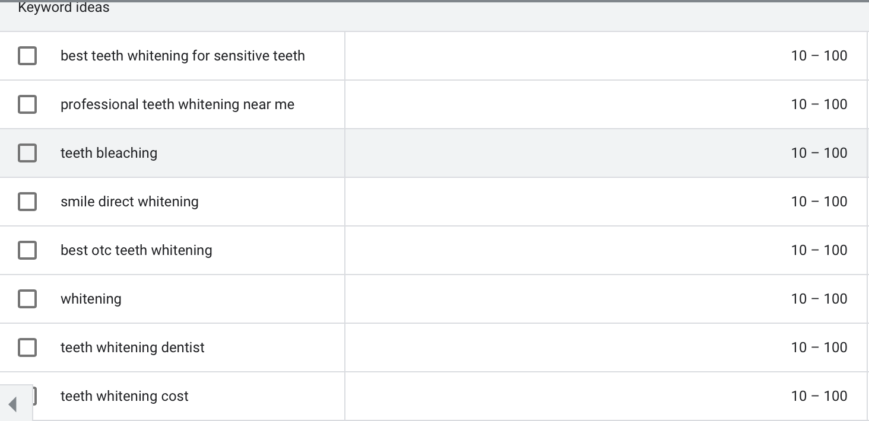Image resolution: width=869 pixels, height=421 pixels.
Task: Mark the 'best otc teeth whitening' checkbox
Action: (x=27, y=250)
